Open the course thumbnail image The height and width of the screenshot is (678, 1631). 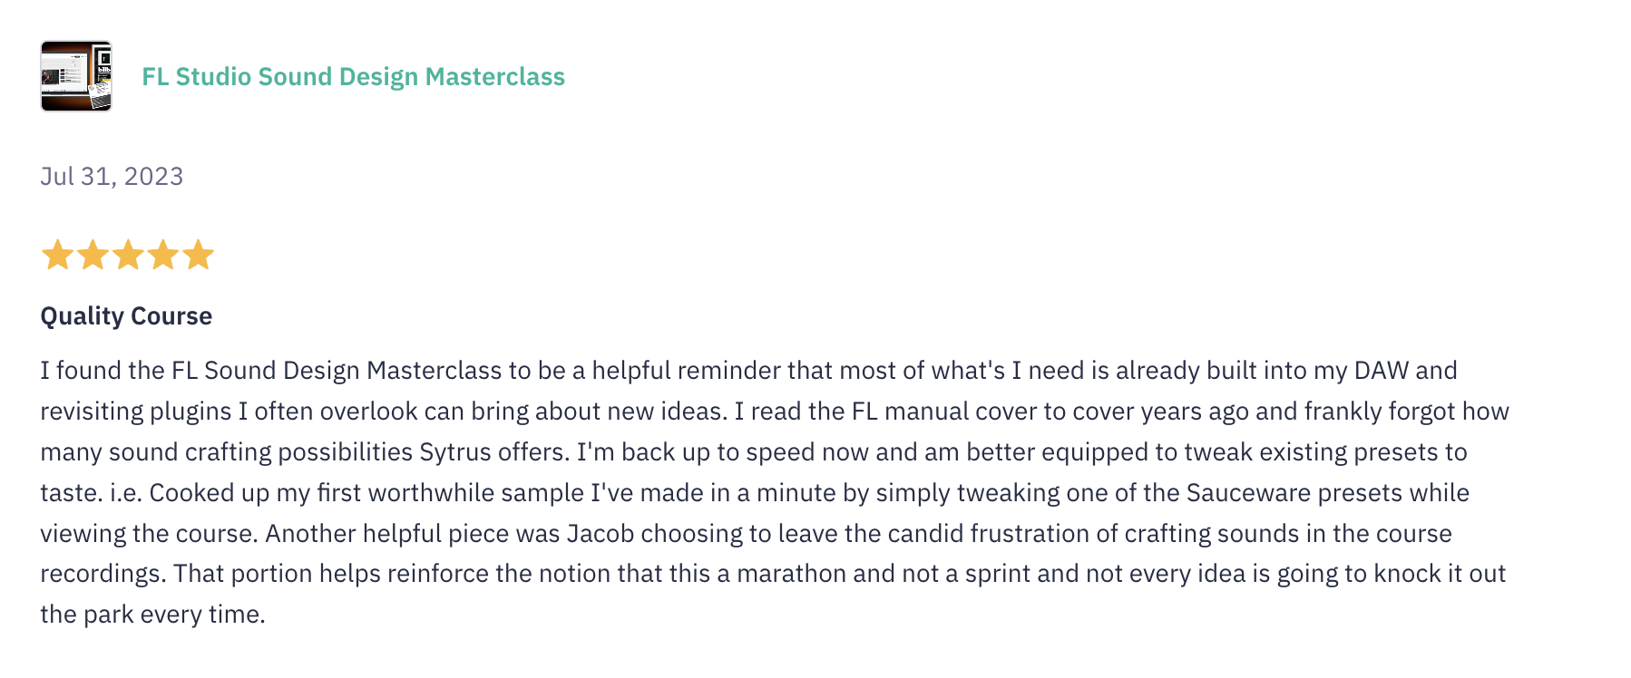click(76, 76)
